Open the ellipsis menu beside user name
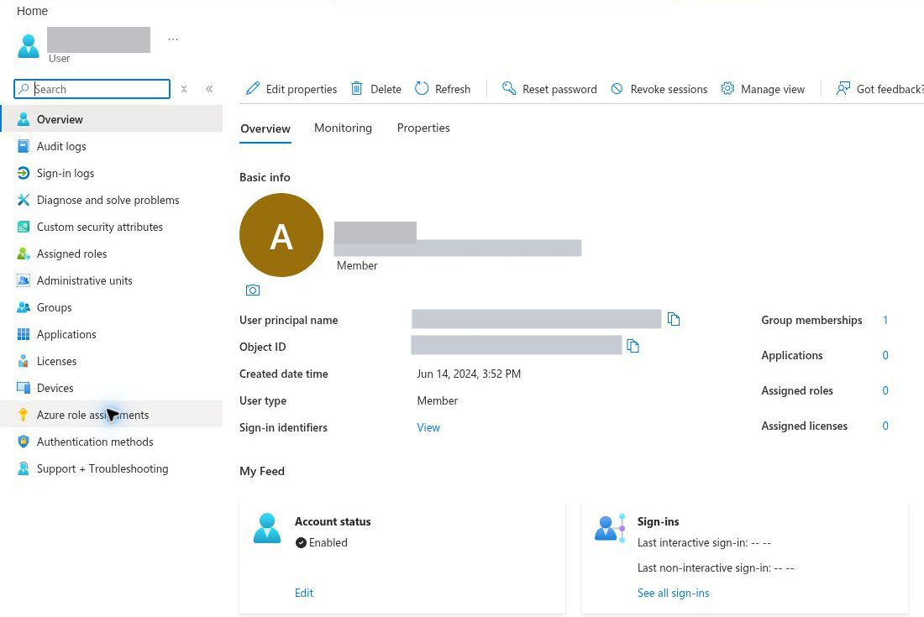 click(173, 39)
